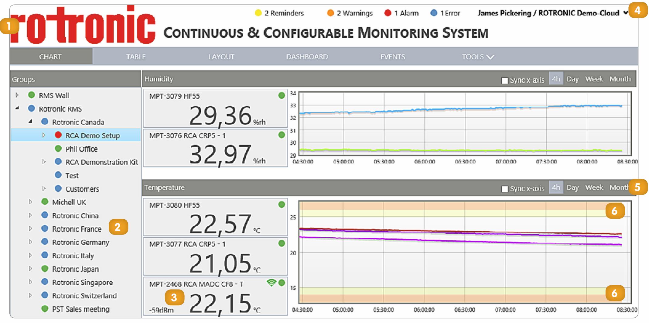Click the orange Warnings status dot
This screenshot has width=649, height=323.
pyautogui.click(x=330, y=13)
